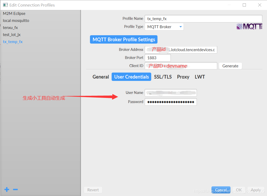
Task: Select the tenxu_fx profile
Action: click(x=10, y=28)
